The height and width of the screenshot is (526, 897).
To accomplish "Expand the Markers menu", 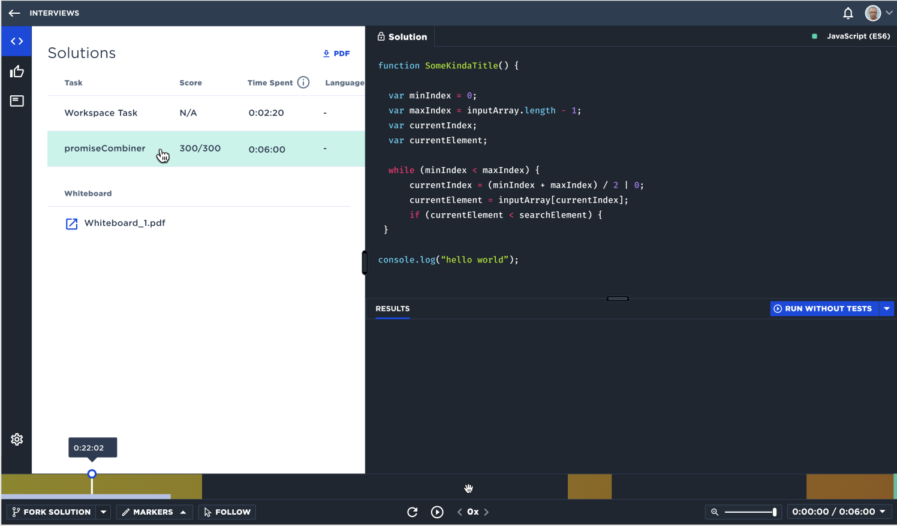I will click(154, 512).
